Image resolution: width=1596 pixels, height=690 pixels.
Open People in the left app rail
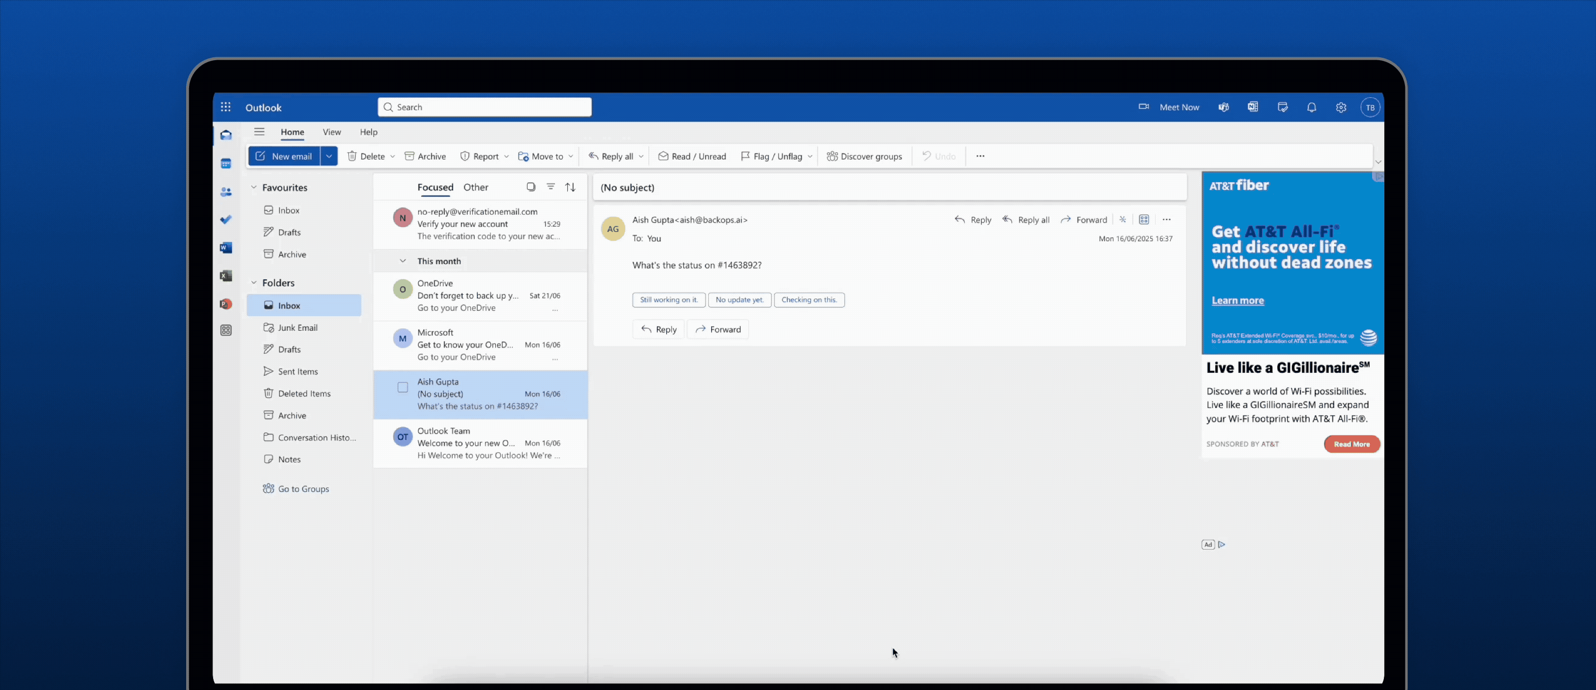click(x=226, y=192)
